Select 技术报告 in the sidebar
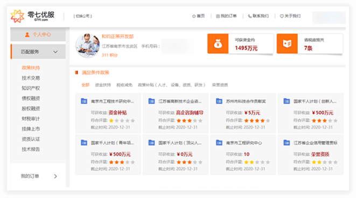Image resolution: width=356 pixels, height=198 pixels. click(31, 149)
